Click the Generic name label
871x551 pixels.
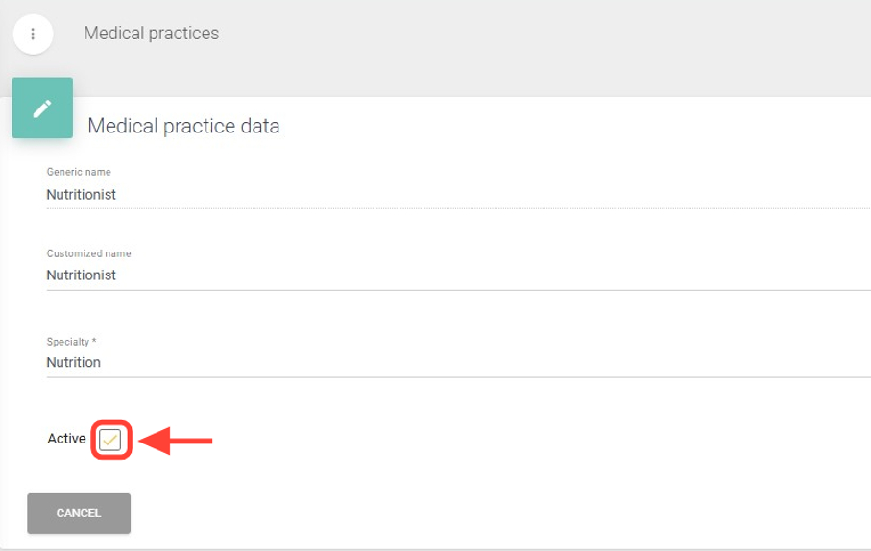(x=79, y=172)
